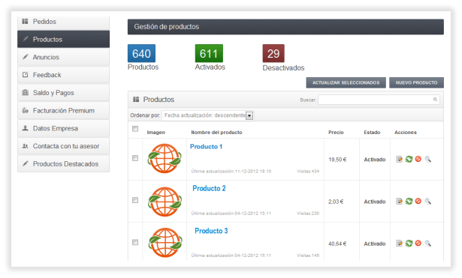Screen dimensions: 462x278
Task: Click the Nuevo Producto button
Action: [x=416, y=83]
